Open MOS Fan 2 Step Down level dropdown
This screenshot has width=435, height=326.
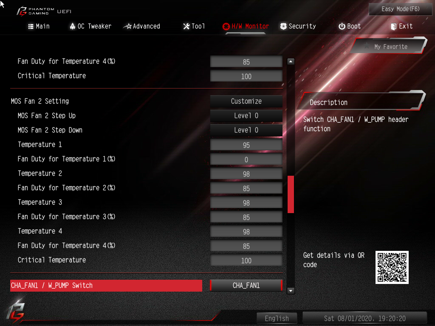pyautogui.click(x=246, y=130)
